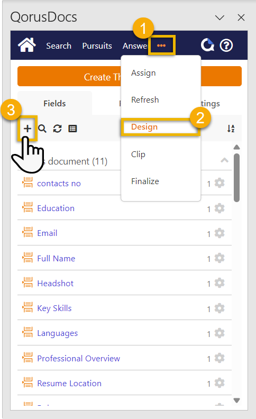Go to the QorusDocs home icon

point(27,44)
